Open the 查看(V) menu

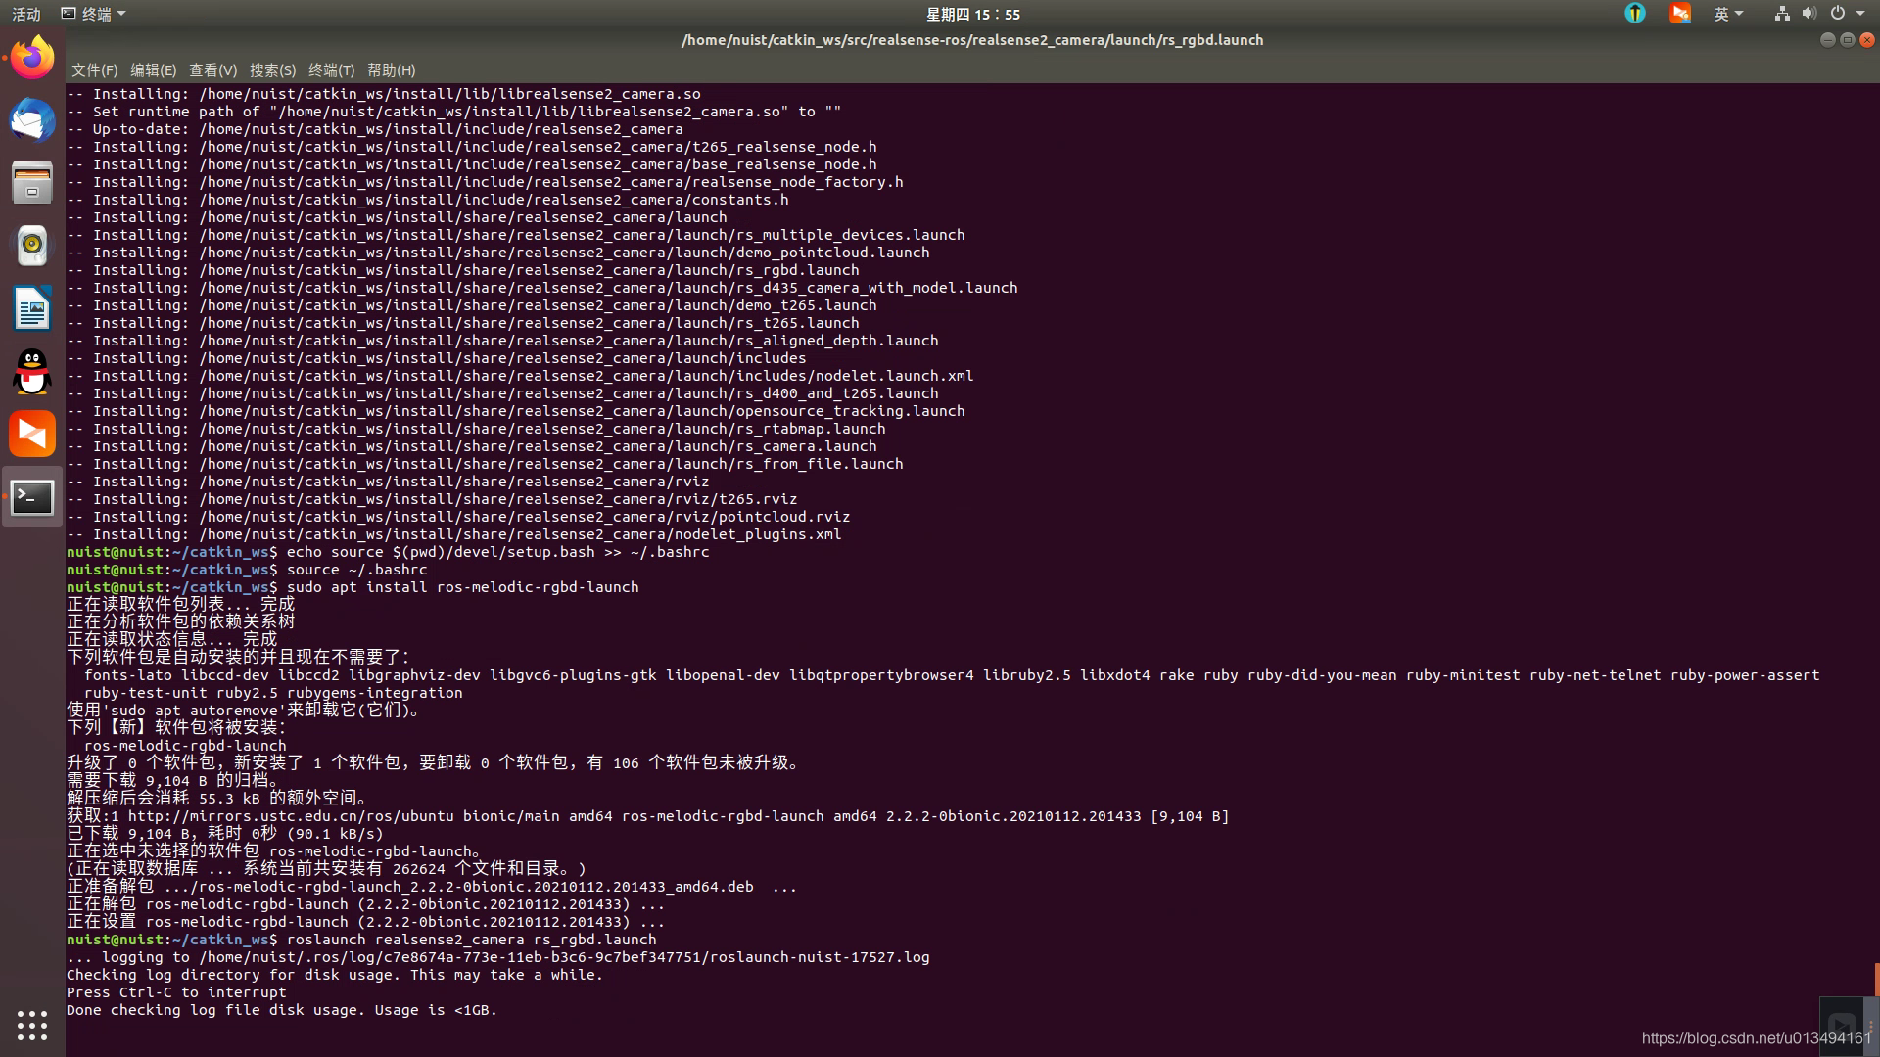click(x=212, y=70)
